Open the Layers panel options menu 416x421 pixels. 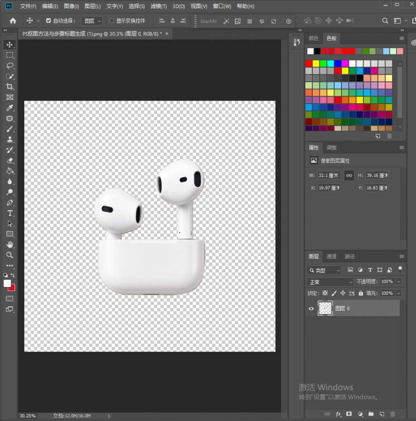click(402, 257)
